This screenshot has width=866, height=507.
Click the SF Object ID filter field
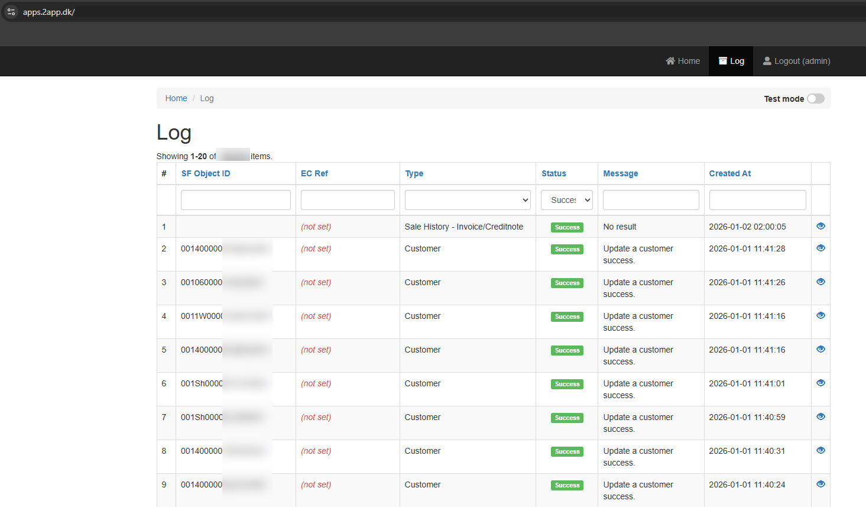pos(235,200)
